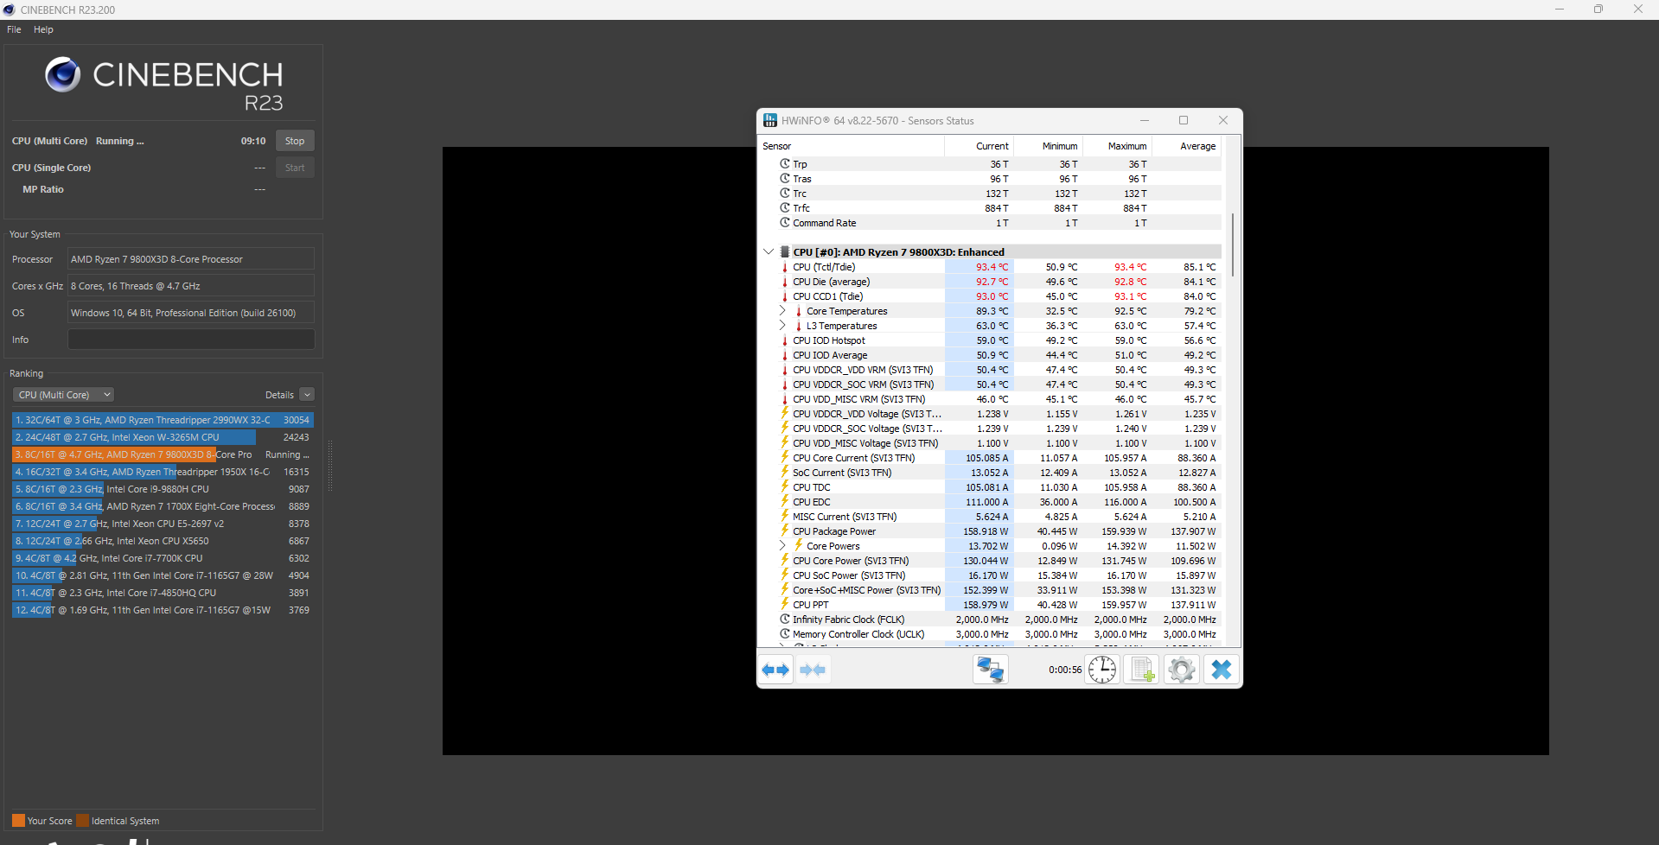
Task: Click lightning icon beside CPU PPT
Action: [x=785, y=604]
